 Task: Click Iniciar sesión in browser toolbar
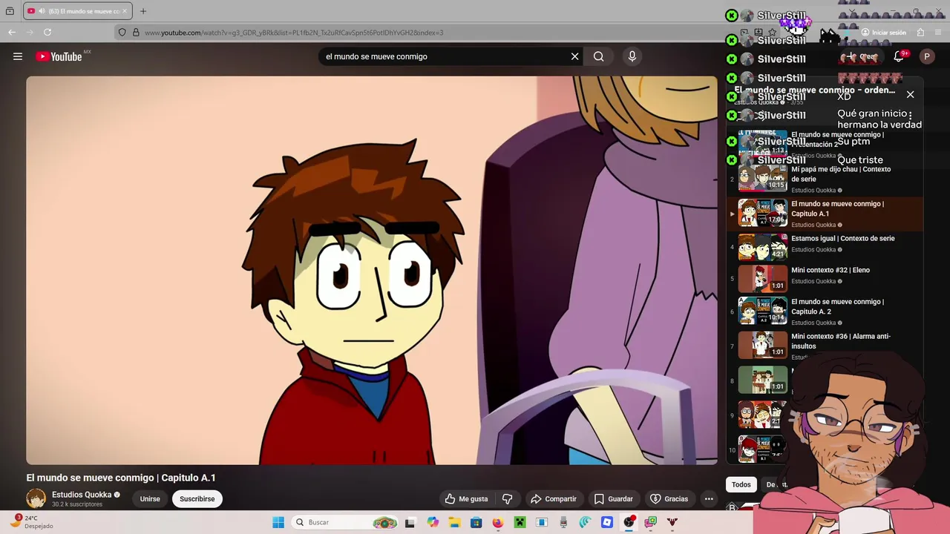click(883, 33)
